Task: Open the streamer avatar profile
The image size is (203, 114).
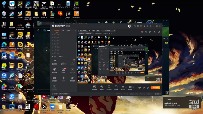Action: [130, 26]
